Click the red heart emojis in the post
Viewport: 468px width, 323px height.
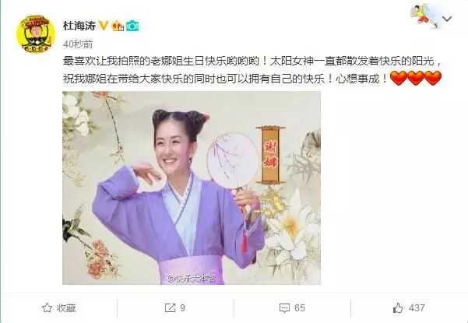pyautogui.click(x=416, y=78)
